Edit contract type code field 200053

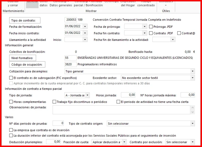(x=71, y=20)
